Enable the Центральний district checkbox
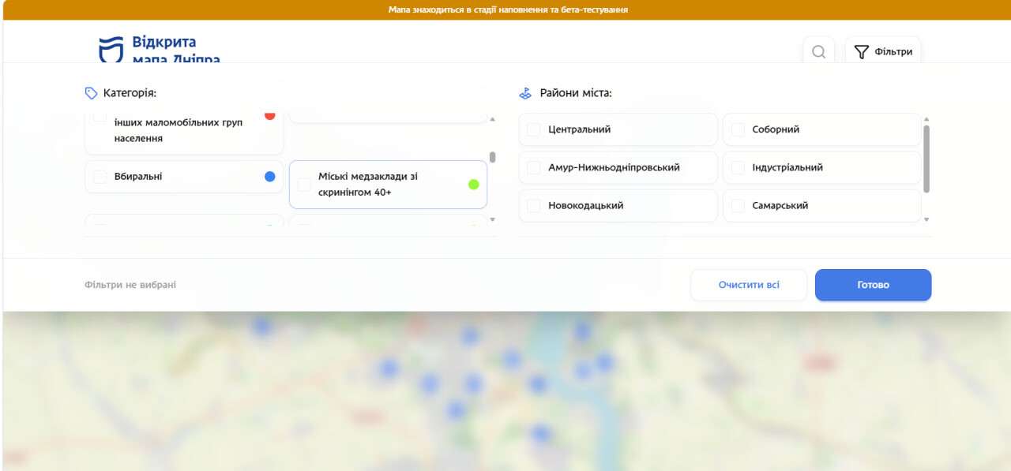1011x471 pixels. [534, 129]
